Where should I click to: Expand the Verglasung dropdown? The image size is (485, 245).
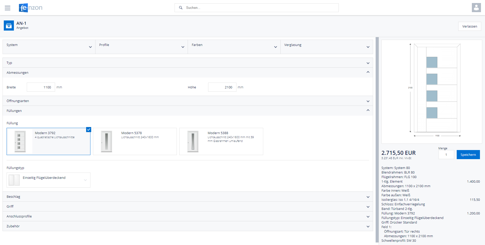tap(326, 47)
